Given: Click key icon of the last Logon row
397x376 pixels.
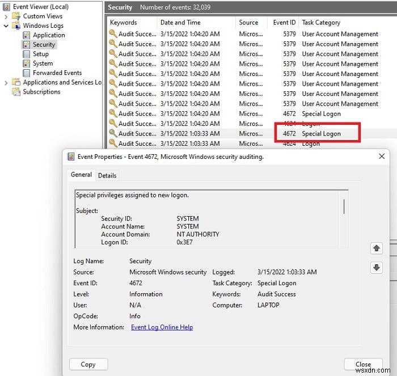Looking at the screenshot, I should 113,143.
